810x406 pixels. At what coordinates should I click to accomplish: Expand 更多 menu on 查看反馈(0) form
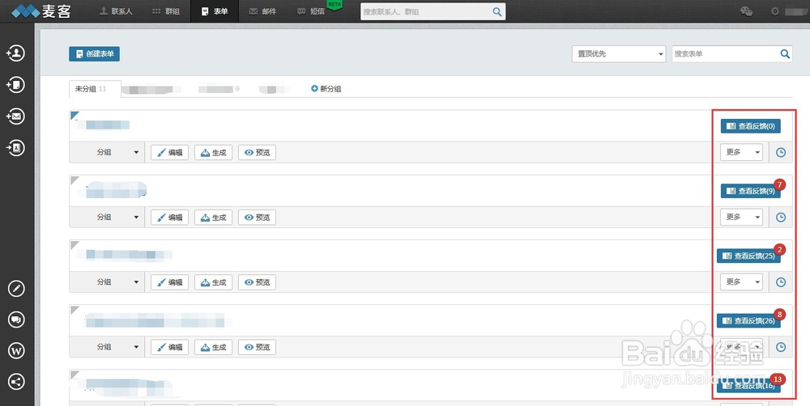pos(741,152)
